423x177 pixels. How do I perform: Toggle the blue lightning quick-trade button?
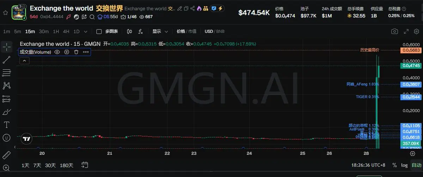[217, 8]
